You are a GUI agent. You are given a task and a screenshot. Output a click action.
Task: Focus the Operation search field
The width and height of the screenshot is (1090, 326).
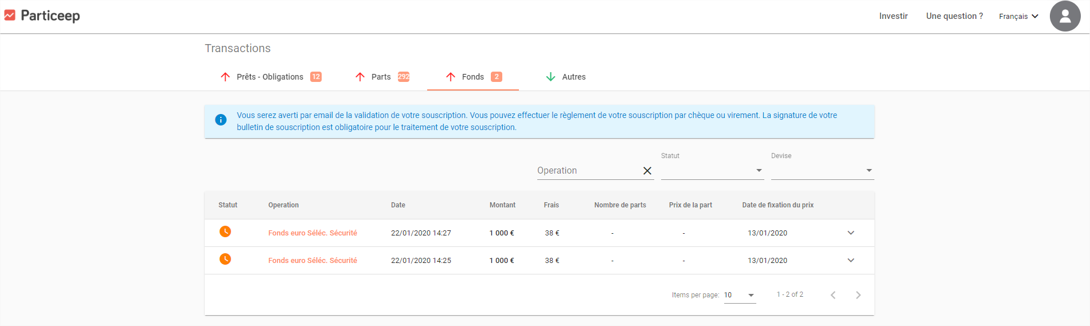tap(588, 171)
